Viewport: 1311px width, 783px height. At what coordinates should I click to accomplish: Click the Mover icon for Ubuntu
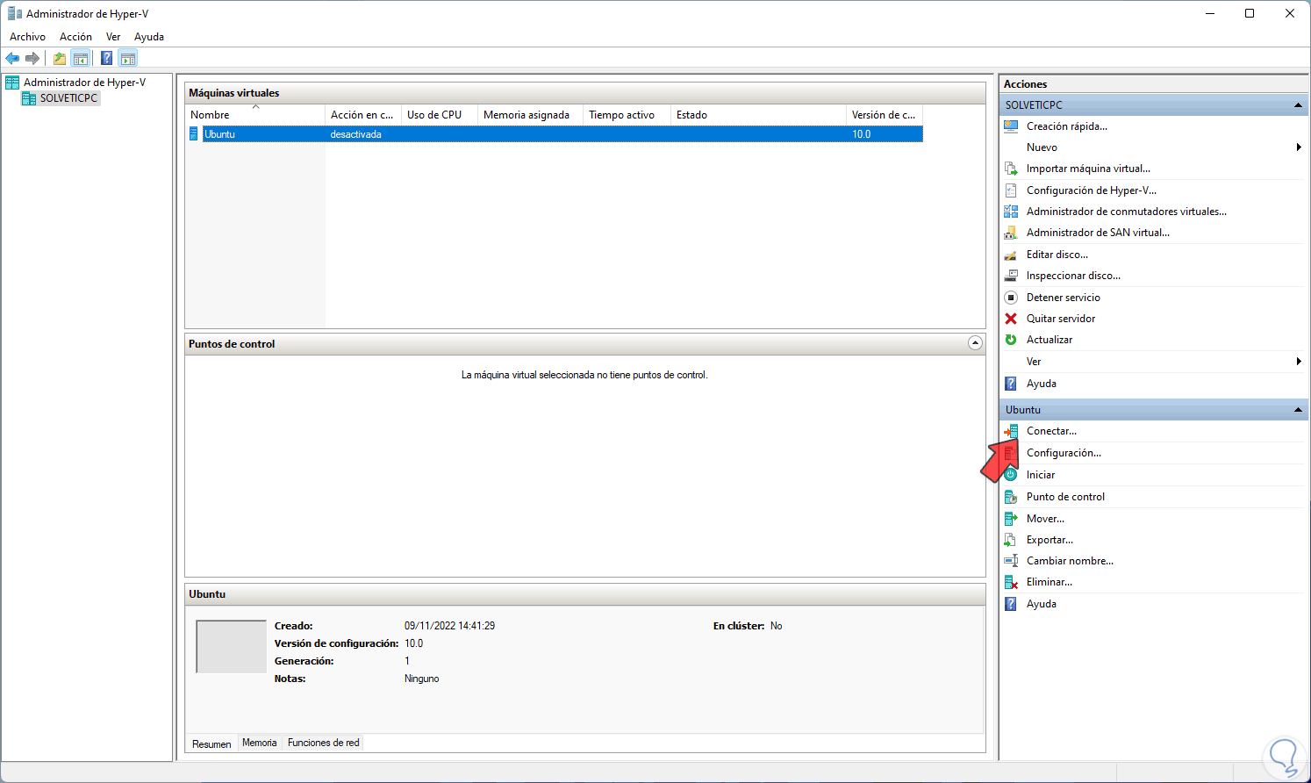pyautogui.click(x=1011, y=519)
